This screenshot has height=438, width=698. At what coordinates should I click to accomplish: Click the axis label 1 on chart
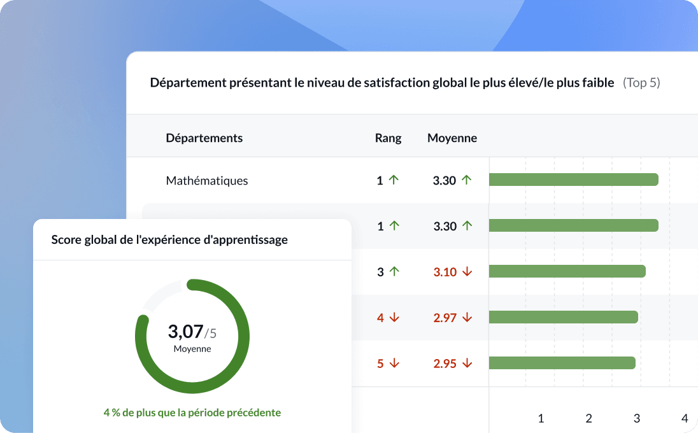(x=541, y=418)
